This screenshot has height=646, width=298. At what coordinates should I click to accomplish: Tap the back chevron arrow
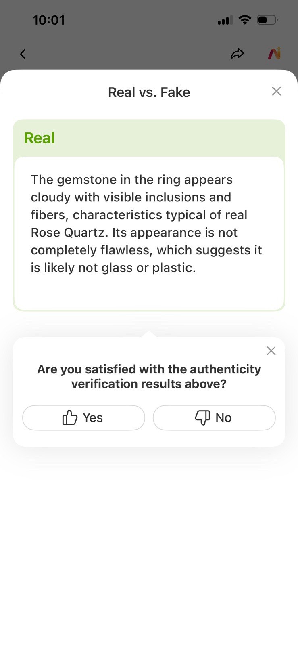[x=23, y=54]
